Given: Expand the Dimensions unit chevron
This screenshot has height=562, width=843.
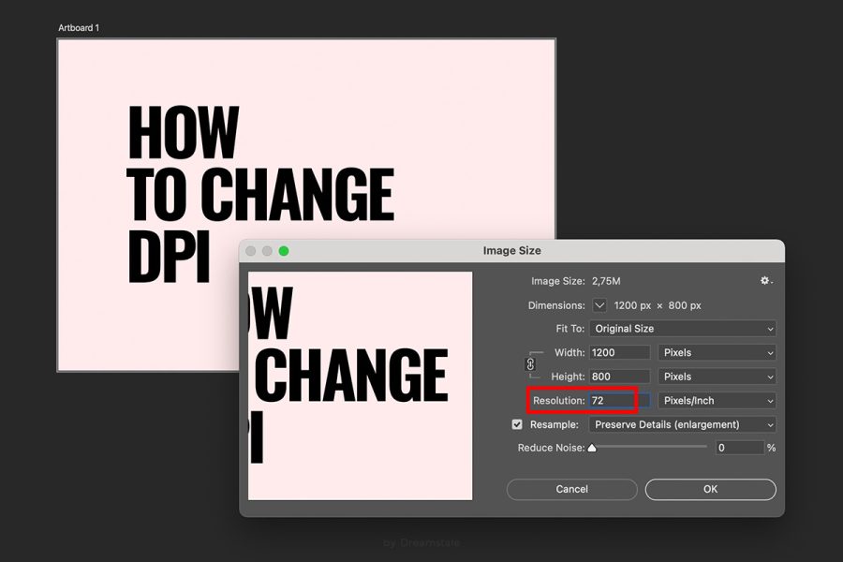Looking at the screenshot, I should tap(599, 304).
